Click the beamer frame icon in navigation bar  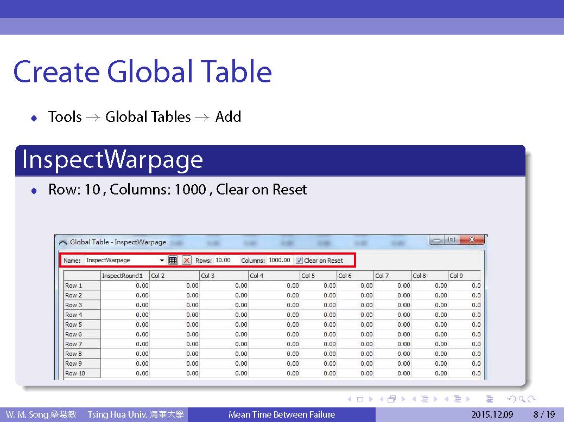[x=391, y=399]
